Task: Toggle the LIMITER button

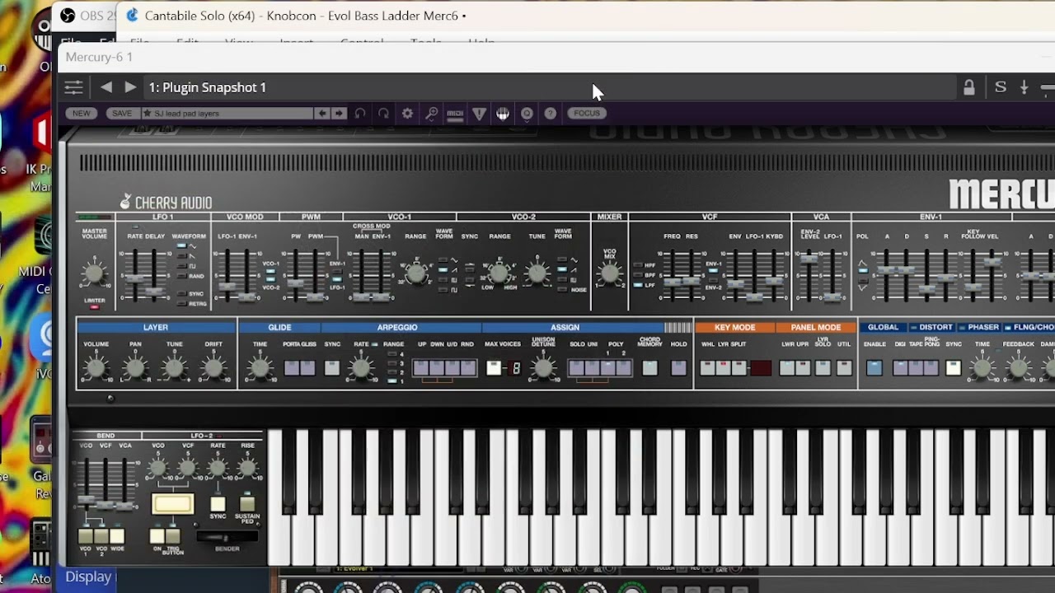Action: click(x=95, y=307)
